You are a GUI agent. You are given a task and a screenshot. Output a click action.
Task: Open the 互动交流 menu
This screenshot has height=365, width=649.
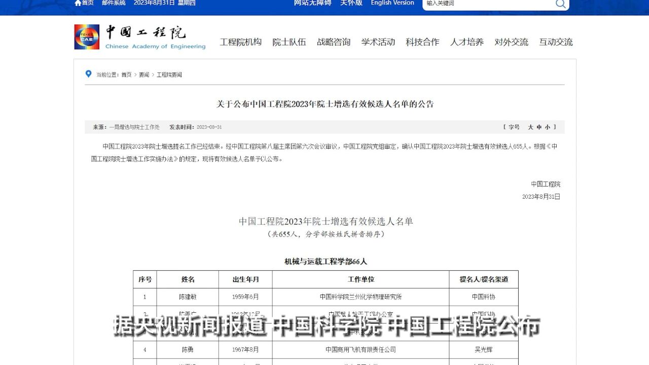pos(556,42)
